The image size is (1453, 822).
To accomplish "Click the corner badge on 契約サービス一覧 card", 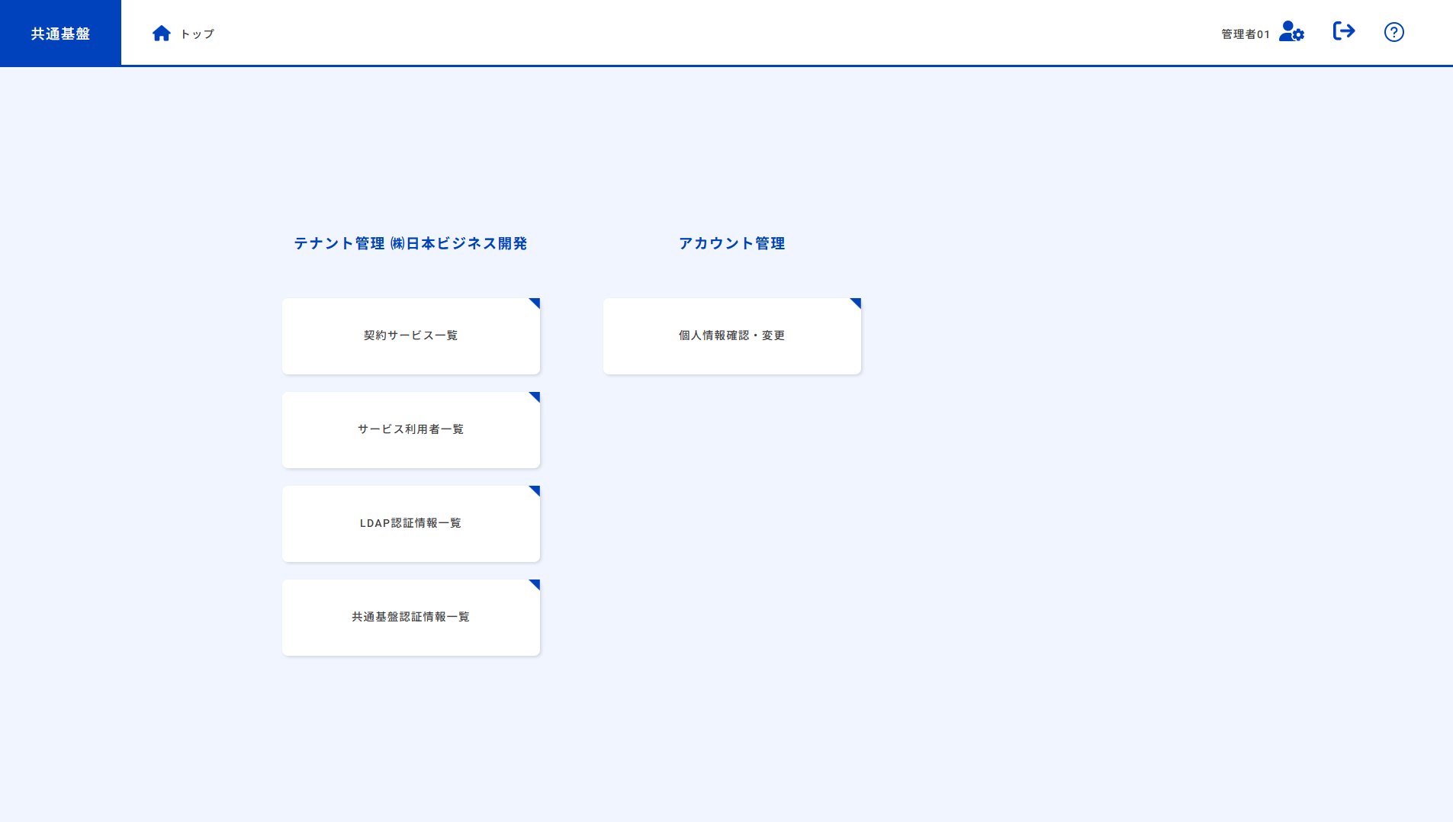I will pos(535,303).
